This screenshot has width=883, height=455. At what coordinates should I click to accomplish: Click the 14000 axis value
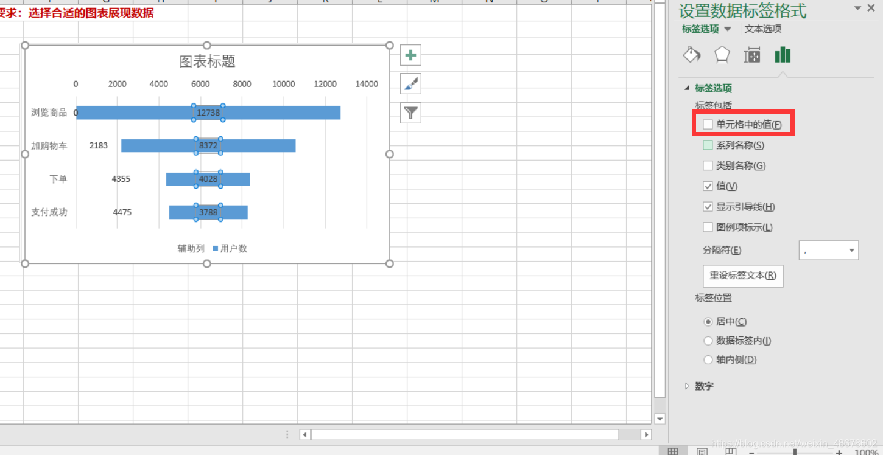click(x=367, y=84)
